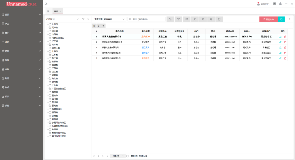Toggle the Z letter filter button
Screen dimensions: 295x160
(99, 26)
